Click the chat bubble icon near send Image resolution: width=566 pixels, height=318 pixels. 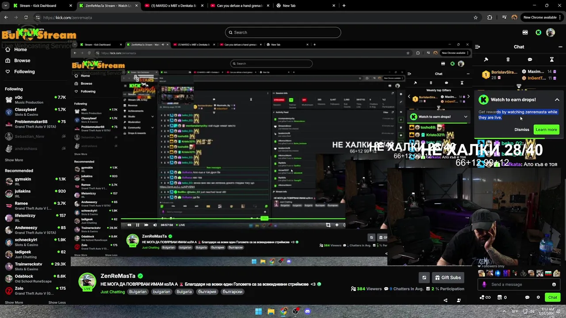(527, 297)
